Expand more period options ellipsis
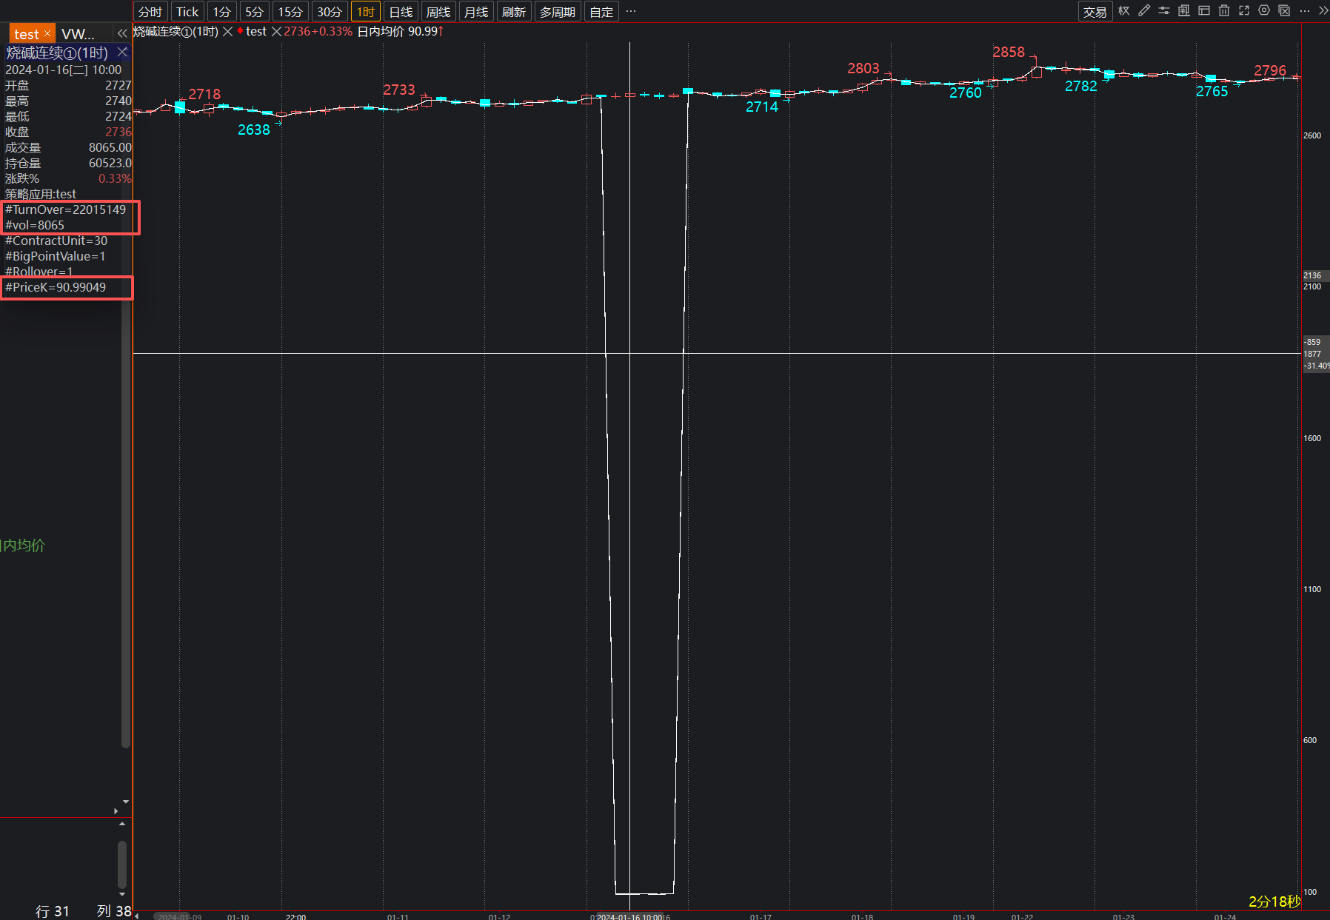Image resolution: width=1330 pixels, height=920 pixels. pyautogui.click(x=631, y=11)
